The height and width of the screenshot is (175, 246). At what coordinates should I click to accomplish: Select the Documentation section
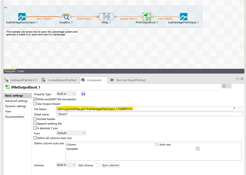[x=18, y=117]
